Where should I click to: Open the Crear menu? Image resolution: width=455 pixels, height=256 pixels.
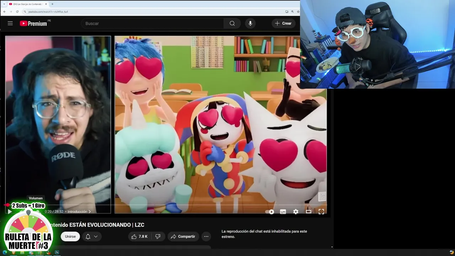coord(283,23)
